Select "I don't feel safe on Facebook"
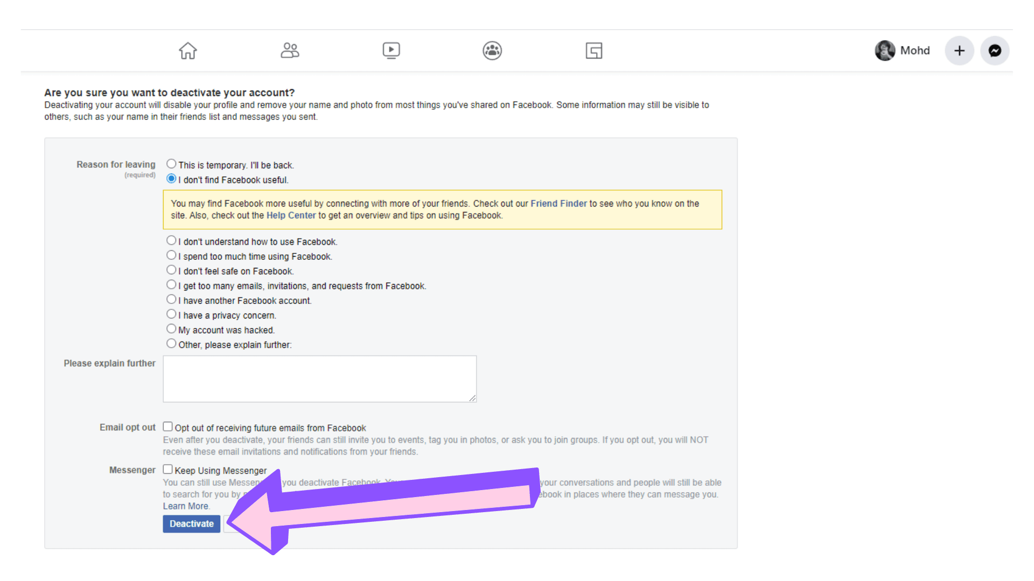1034x581 pixels. click(171, 270)
